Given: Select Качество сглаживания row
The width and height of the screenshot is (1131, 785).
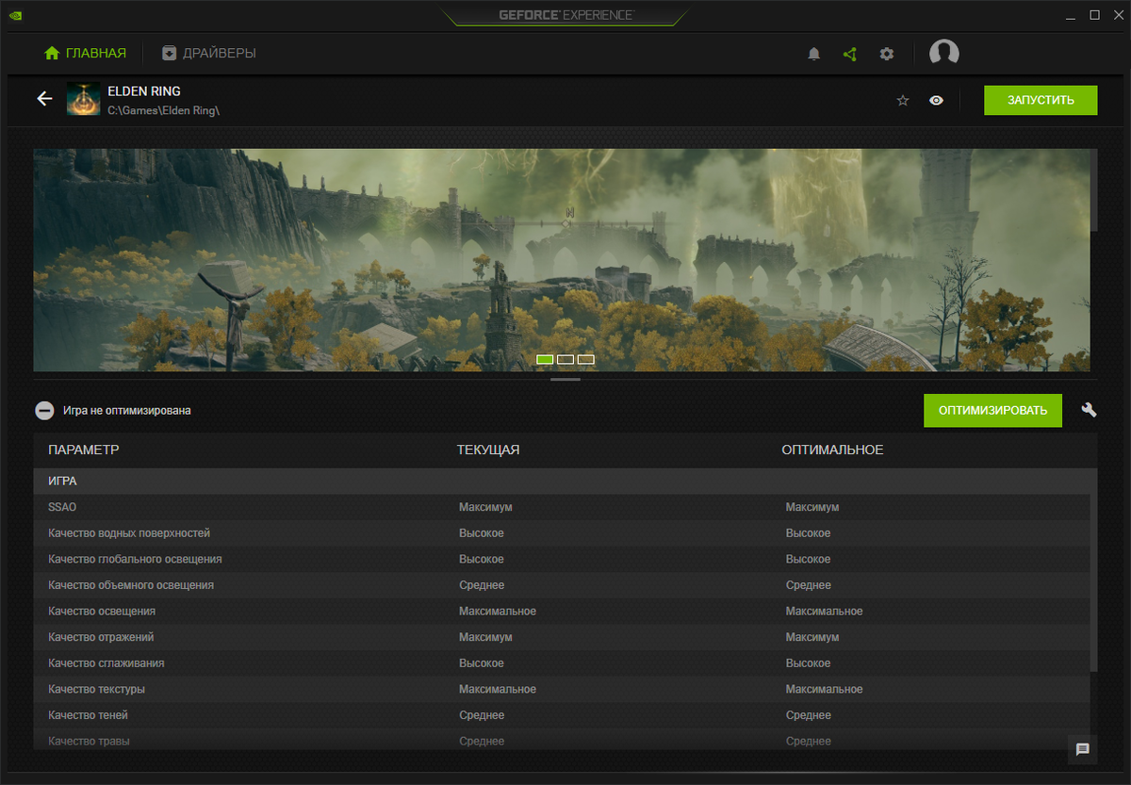Looking at the screenshot, I should tap(562, 663).
